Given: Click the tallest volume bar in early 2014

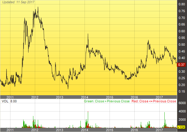Looking at the screenshot, I should coord(88,119).
